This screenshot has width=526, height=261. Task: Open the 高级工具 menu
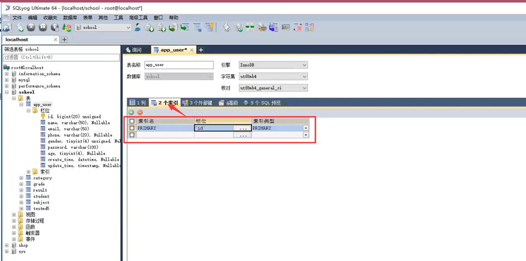(138, 18)
